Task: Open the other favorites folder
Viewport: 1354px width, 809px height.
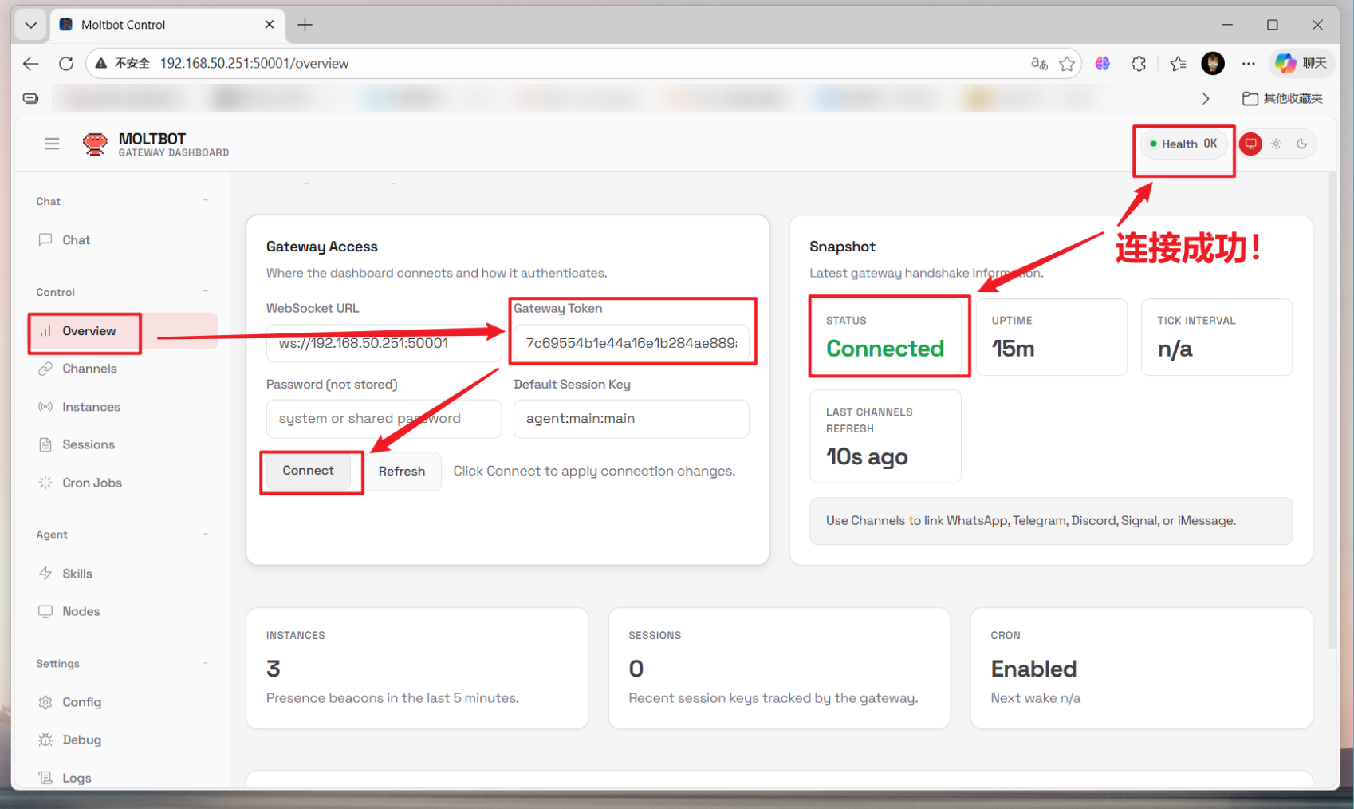Action: point(1283,98)
